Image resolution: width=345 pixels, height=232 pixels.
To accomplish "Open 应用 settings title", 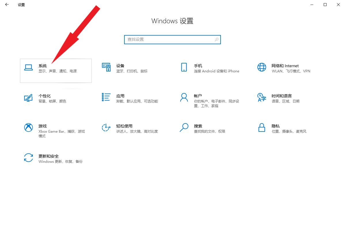I will [x=120, y=96].
